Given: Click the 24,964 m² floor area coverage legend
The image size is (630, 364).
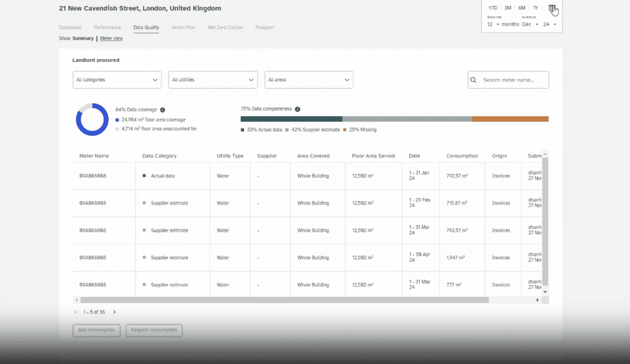Looking at the screenshot, I should tap(151, 120).
